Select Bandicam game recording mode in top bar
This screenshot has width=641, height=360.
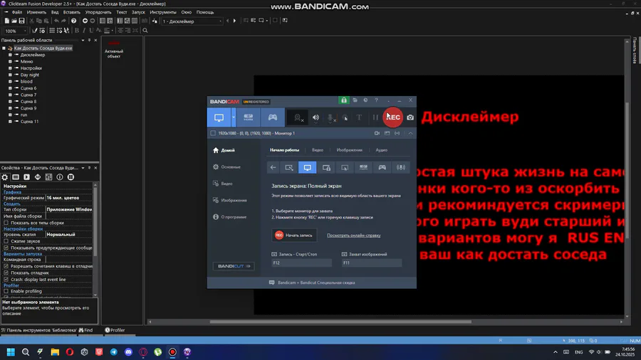pyautogui.click(x=272, y=117)
